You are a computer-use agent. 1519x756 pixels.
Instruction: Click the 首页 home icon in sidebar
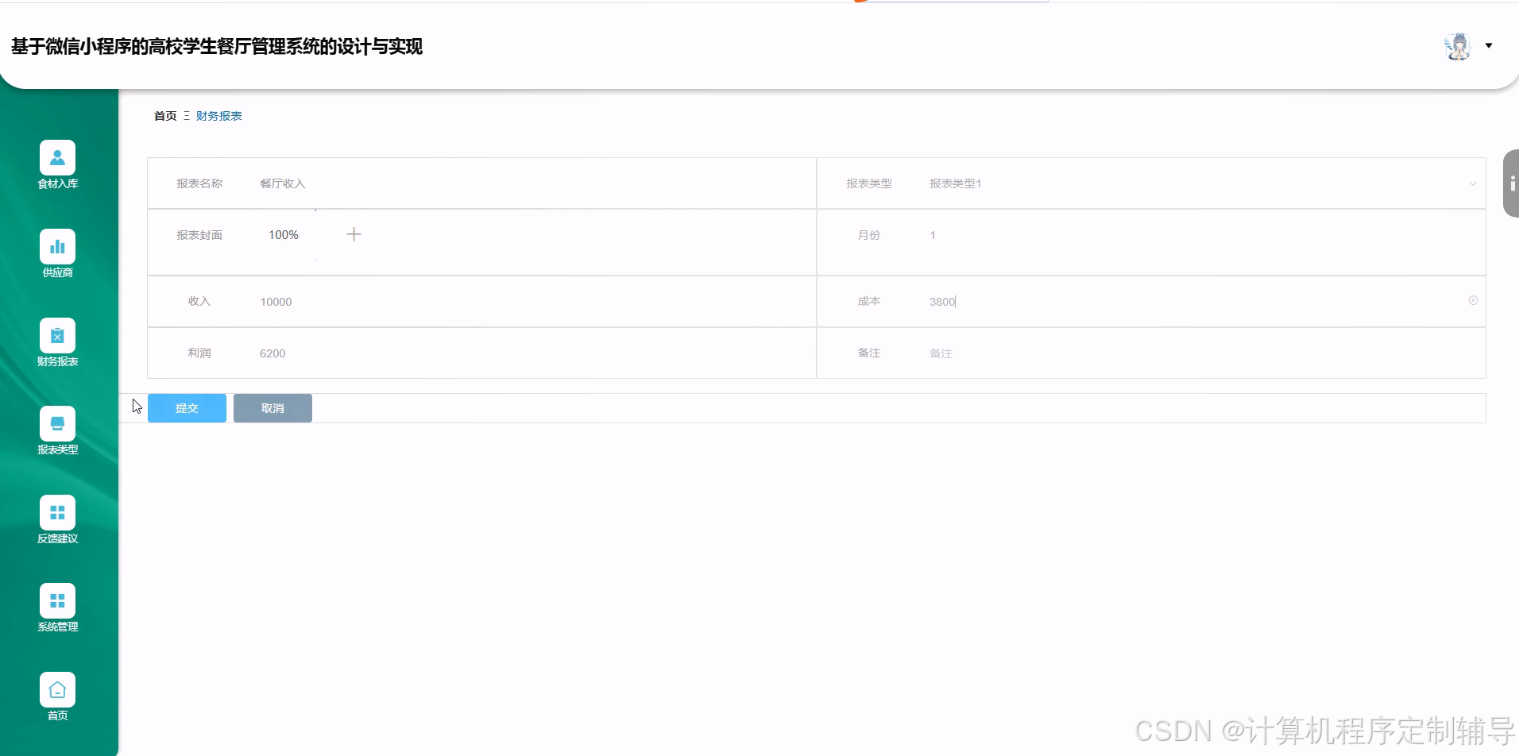(56, 696)
